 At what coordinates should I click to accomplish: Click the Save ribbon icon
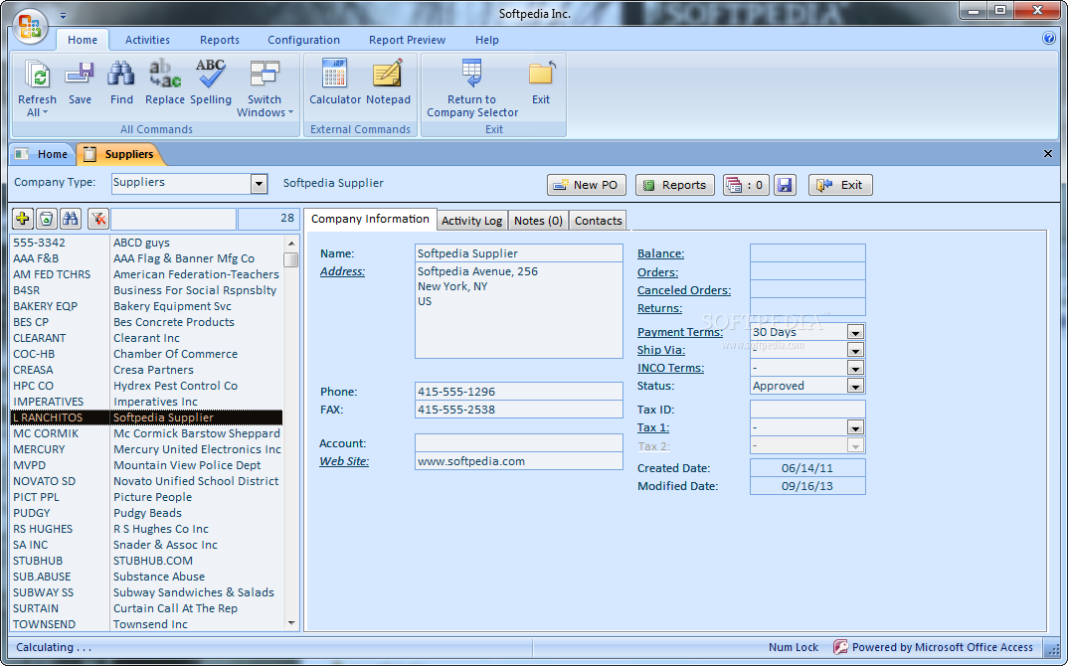[80, 82]
